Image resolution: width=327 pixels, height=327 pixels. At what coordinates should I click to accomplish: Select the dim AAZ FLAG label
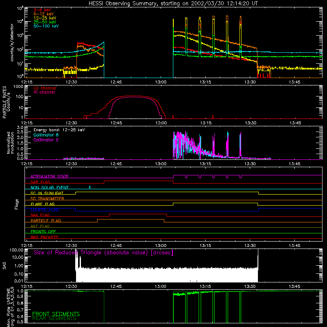click(40, 226)
